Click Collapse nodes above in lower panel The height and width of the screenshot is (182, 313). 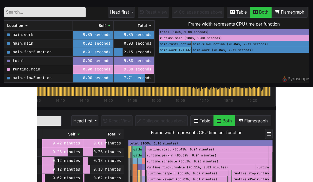161,121
